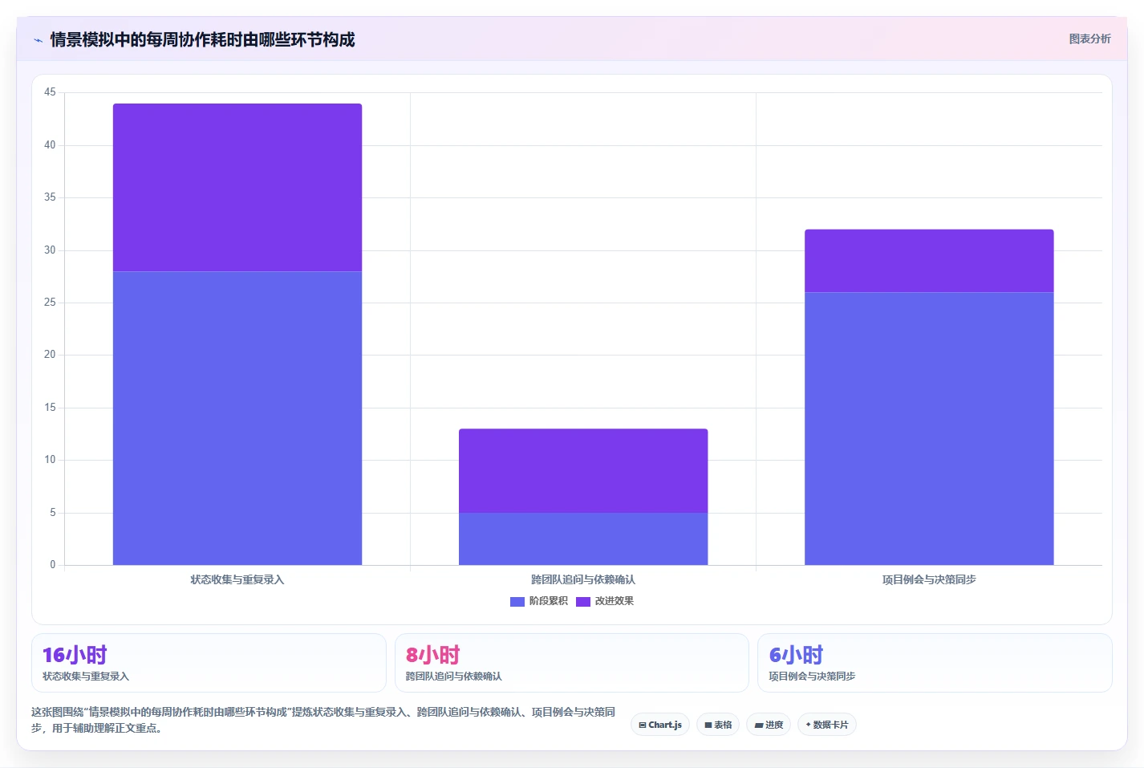Click the blue bar segment for 状态收集与重复录入
The width and height of the screenshot is (1144, 768).
(237, 418)
